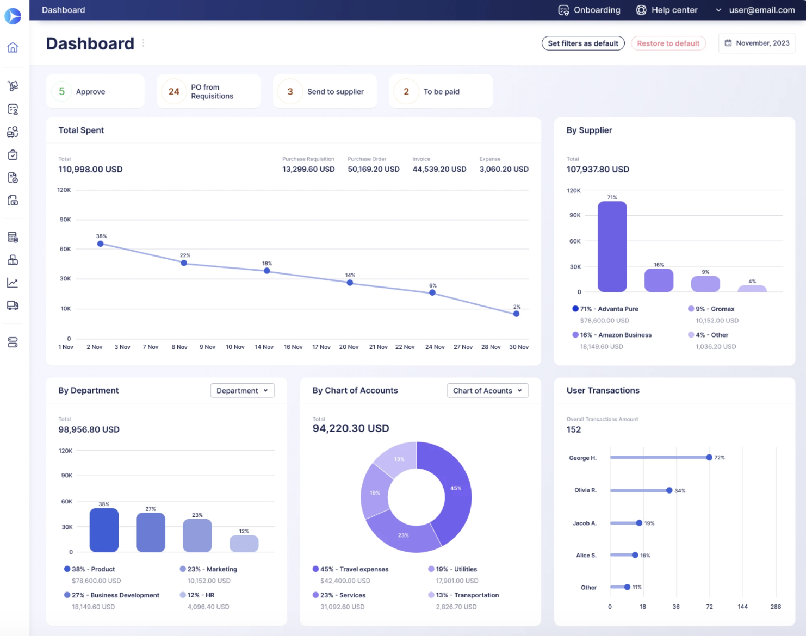Screen dimensions: 806x636
Task: Click the app logo at top left
Action: pyautogui.click(x=13, y=16)
